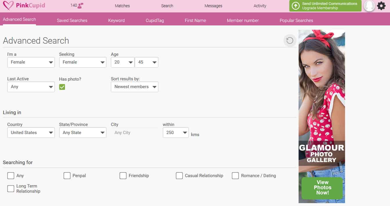The height and width of the screenshot is (206, 390).
Task: Click the green upgrade arrow icon
Action: pyautogui.click(x=296, y=6)
